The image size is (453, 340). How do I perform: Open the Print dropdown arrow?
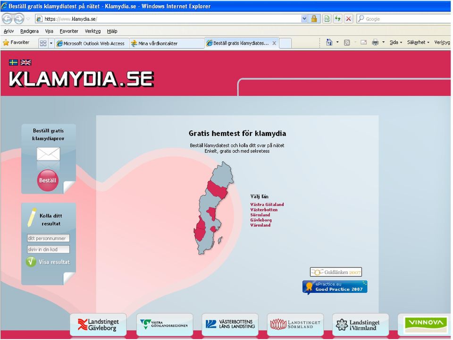[383, 42]
